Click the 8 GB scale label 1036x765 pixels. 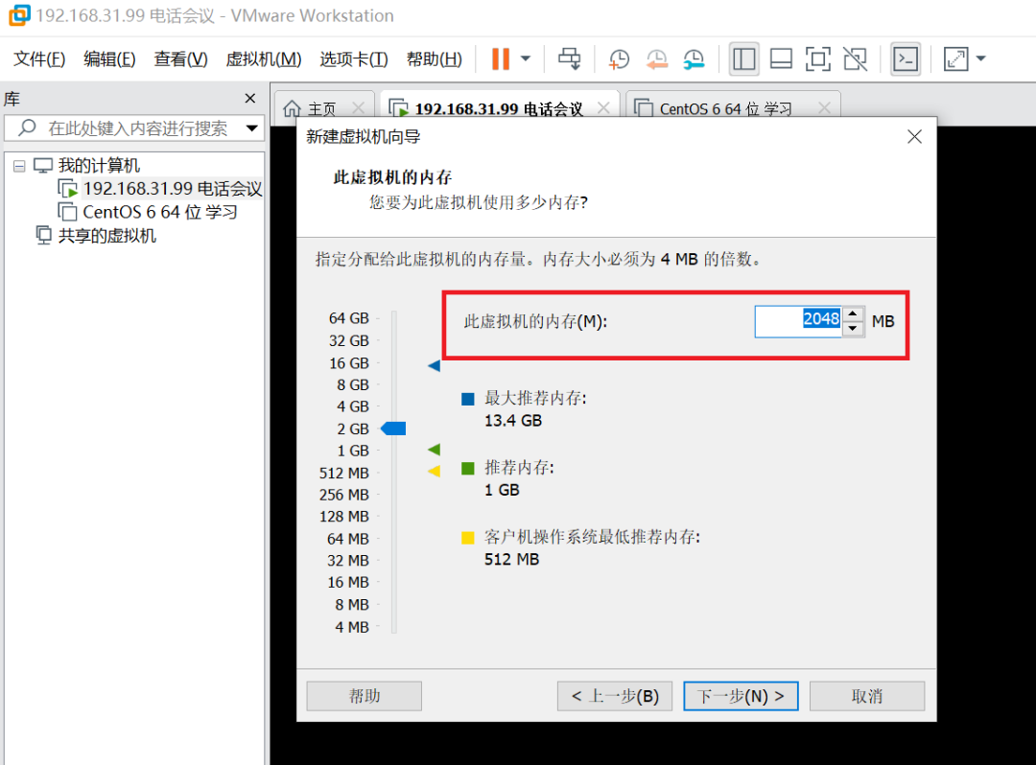tap(353, 384)
